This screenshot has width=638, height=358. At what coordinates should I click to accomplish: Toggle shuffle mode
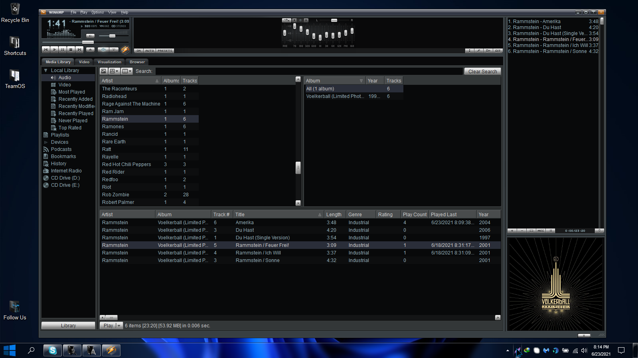pos(103,49)
